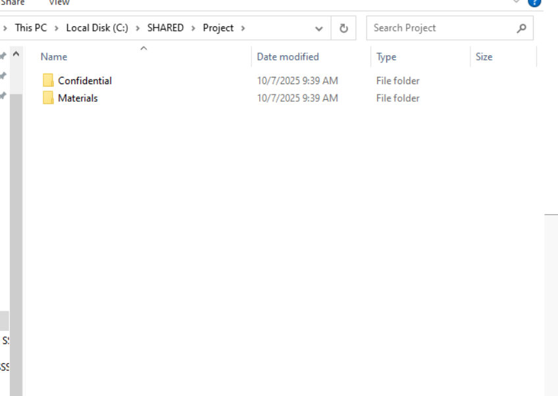The width and height of the screenshot is (558, 396).
Task: Expand the chevron after SHARED breadcrumb
Action: coord(193,28)
